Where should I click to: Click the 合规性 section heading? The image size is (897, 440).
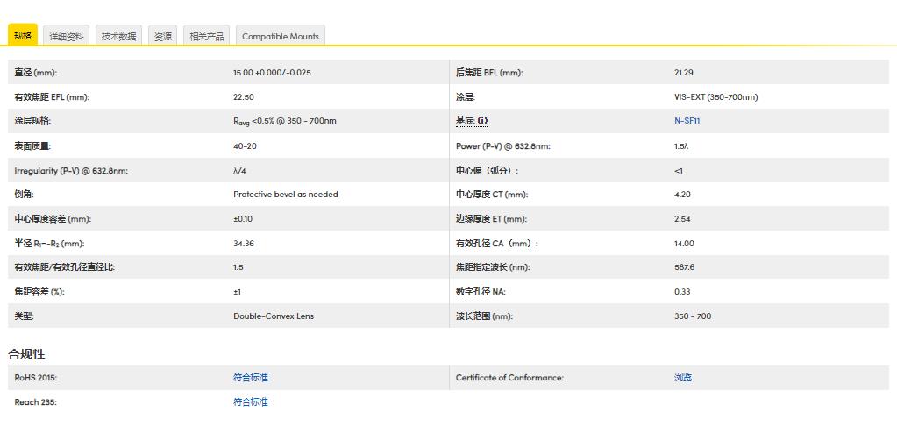(x=26, y=354)
